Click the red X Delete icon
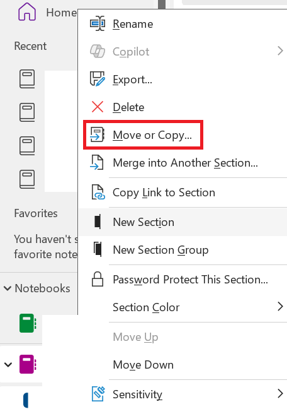This screenshot has width=287, height=409. tap(98, 107)
